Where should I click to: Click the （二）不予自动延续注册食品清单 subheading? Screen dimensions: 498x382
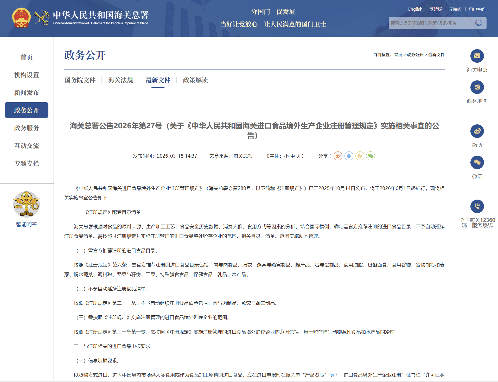point(112,289)
